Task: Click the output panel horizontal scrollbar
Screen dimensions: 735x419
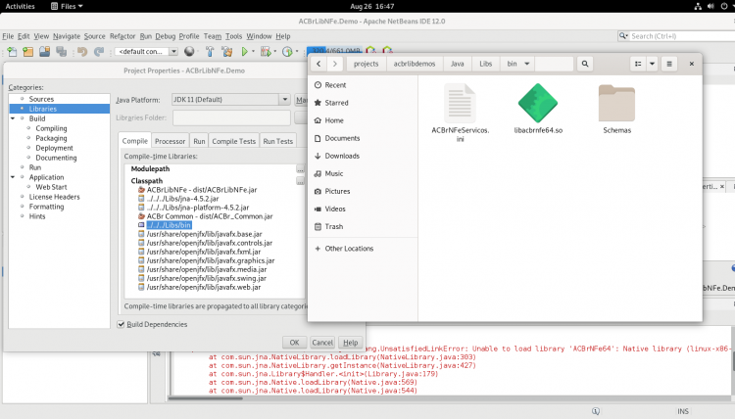Action: [x=206, y=398]
